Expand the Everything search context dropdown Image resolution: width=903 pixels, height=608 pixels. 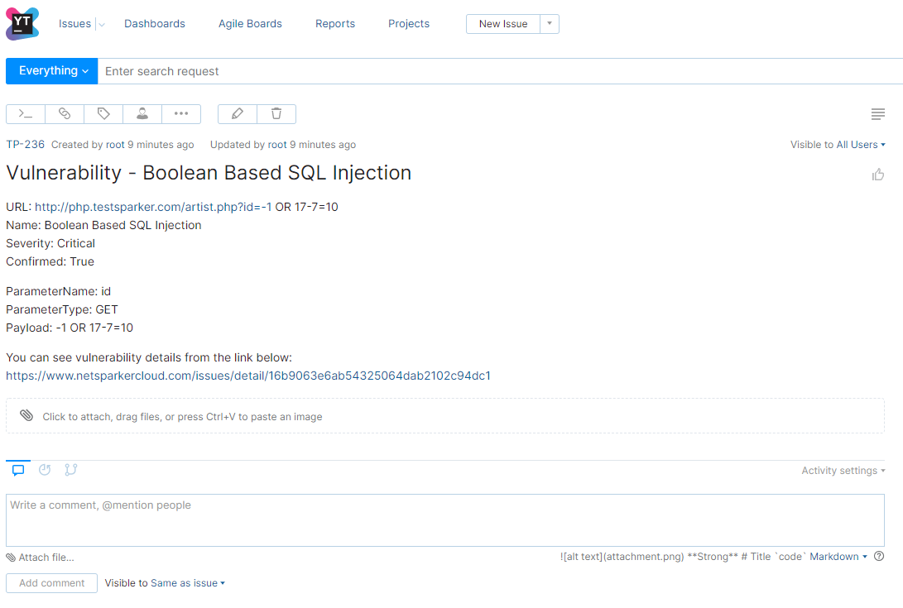pos(51,71)
